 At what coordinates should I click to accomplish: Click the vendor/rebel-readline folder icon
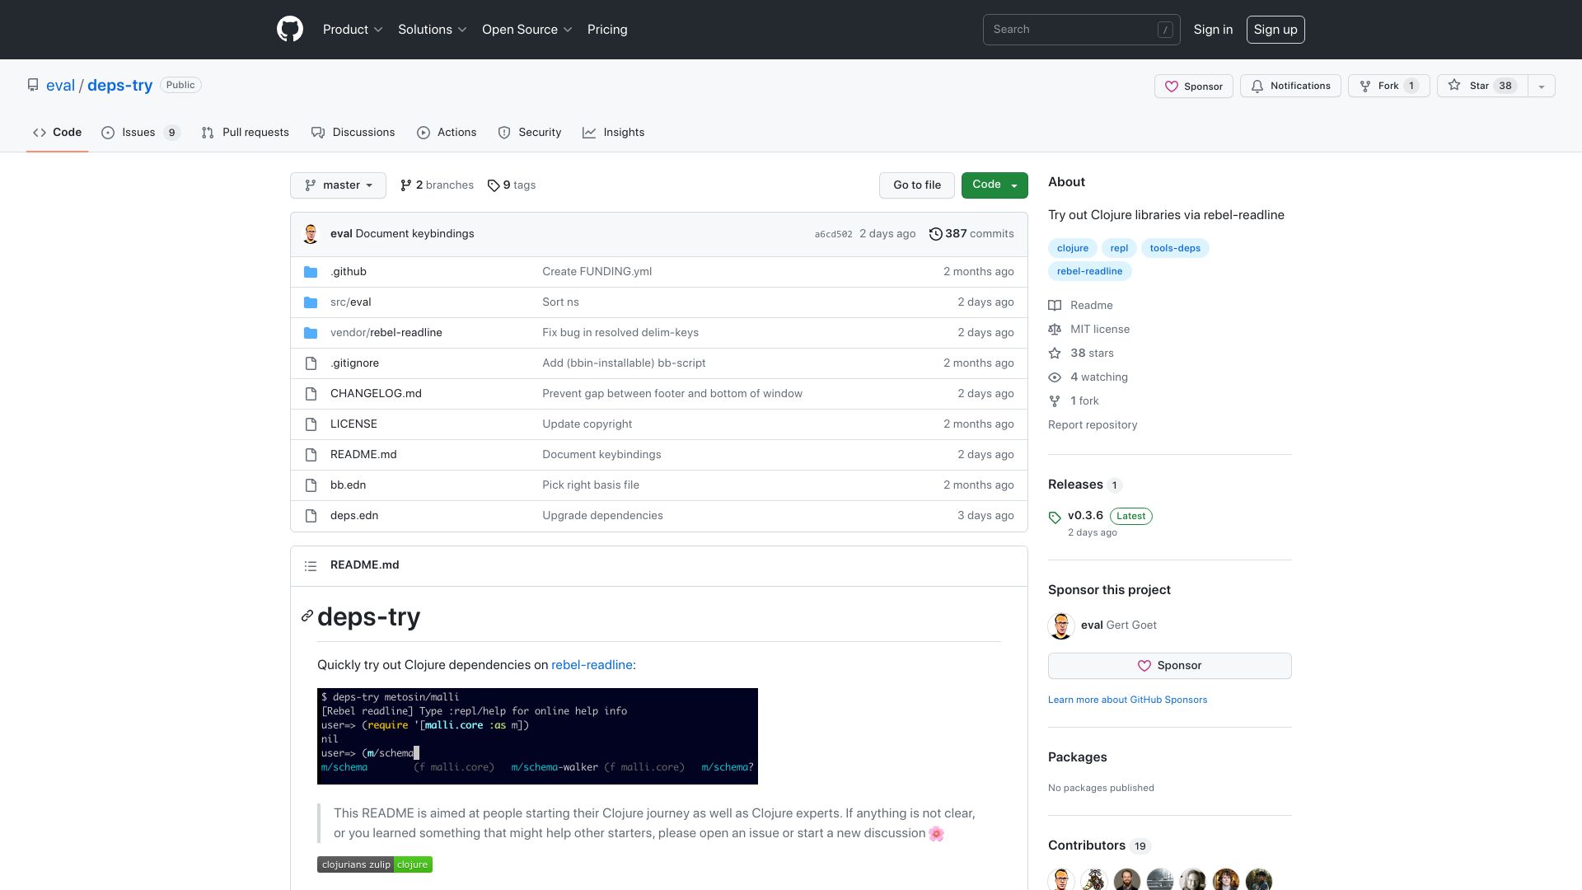(x=311, y=333)
